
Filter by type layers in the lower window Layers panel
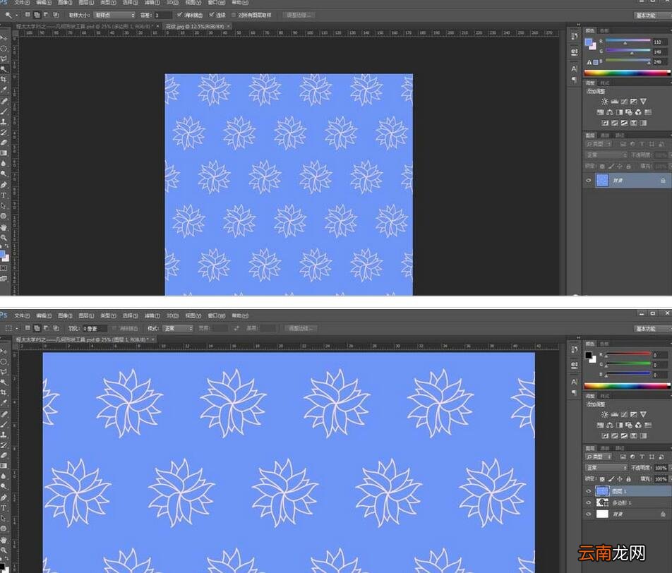coord(642,457)
